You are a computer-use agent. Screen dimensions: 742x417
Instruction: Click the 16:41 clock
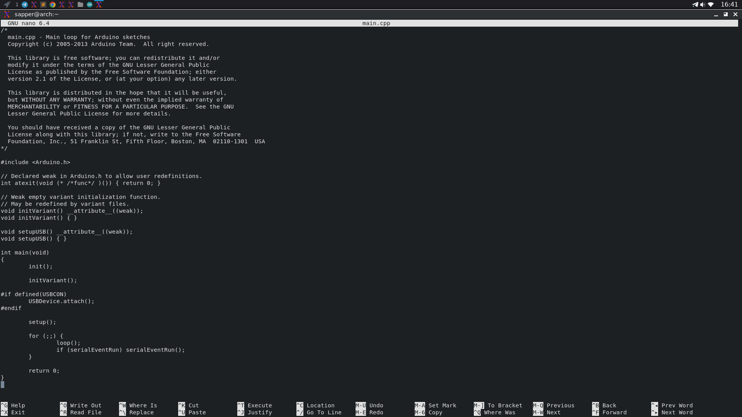(729, 5)
